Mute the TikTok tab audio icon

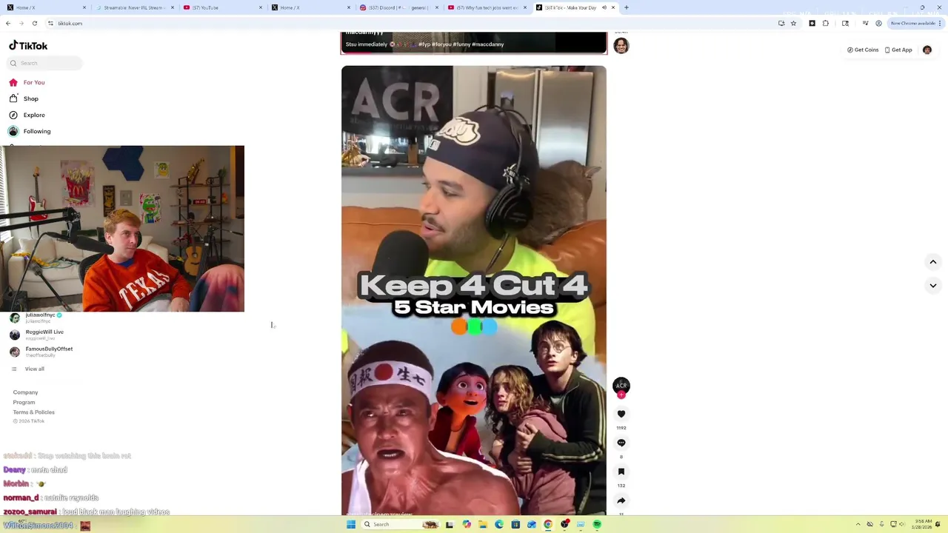(x=604, y=7)
